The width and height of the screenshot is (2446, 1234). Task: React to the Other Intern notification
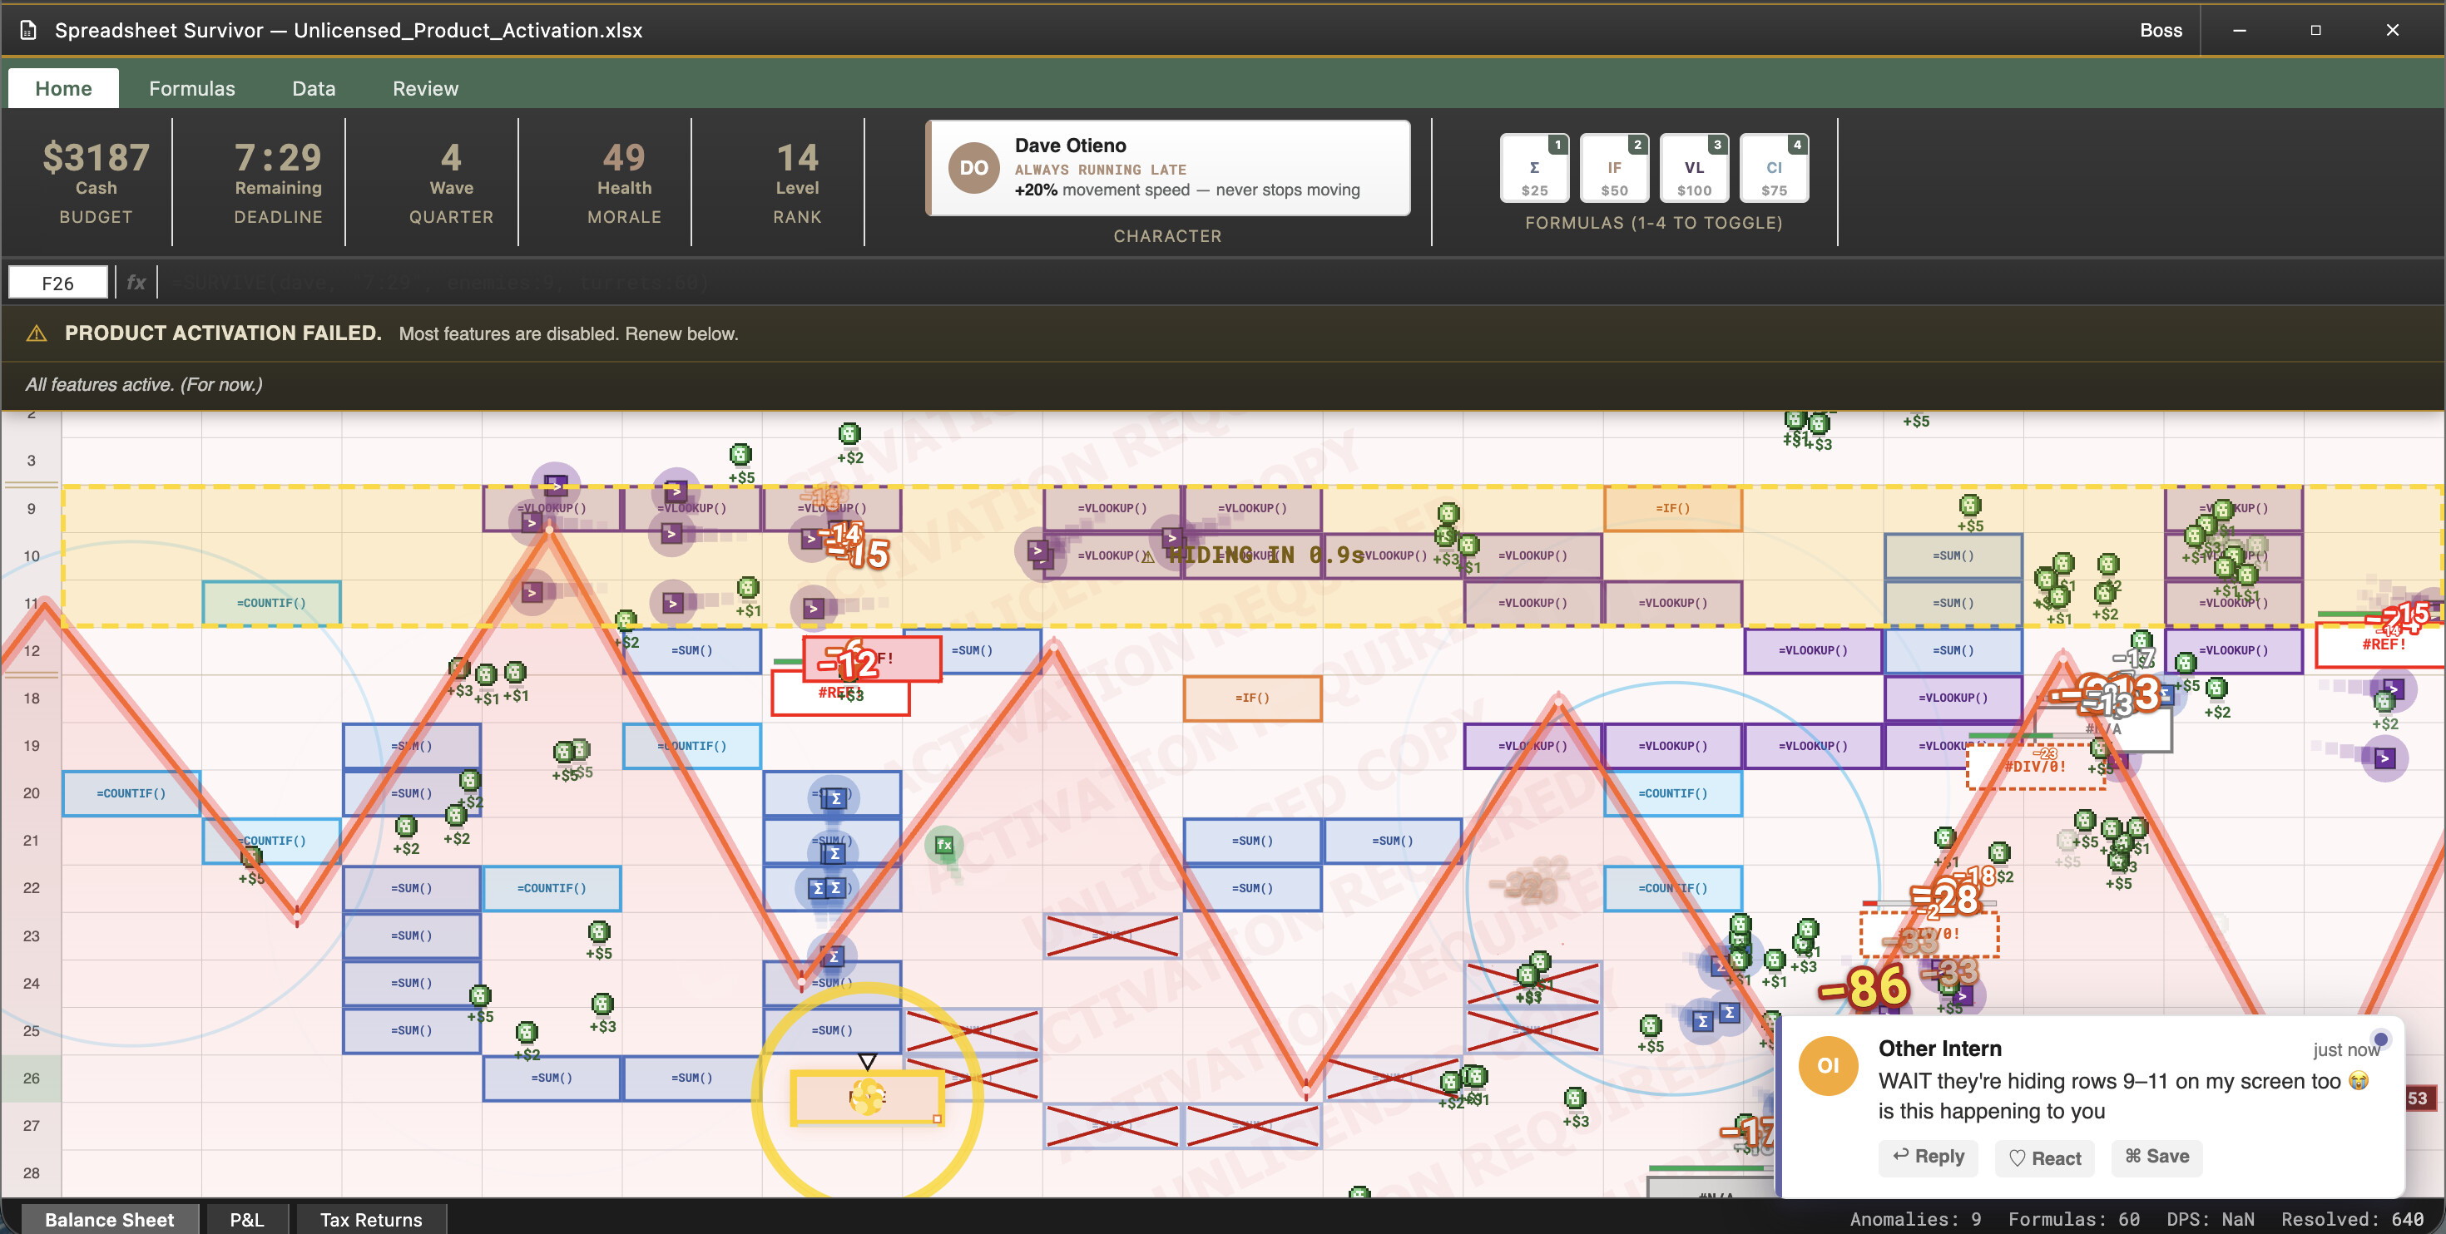pyautogui.click(x=2044, y=1157)
